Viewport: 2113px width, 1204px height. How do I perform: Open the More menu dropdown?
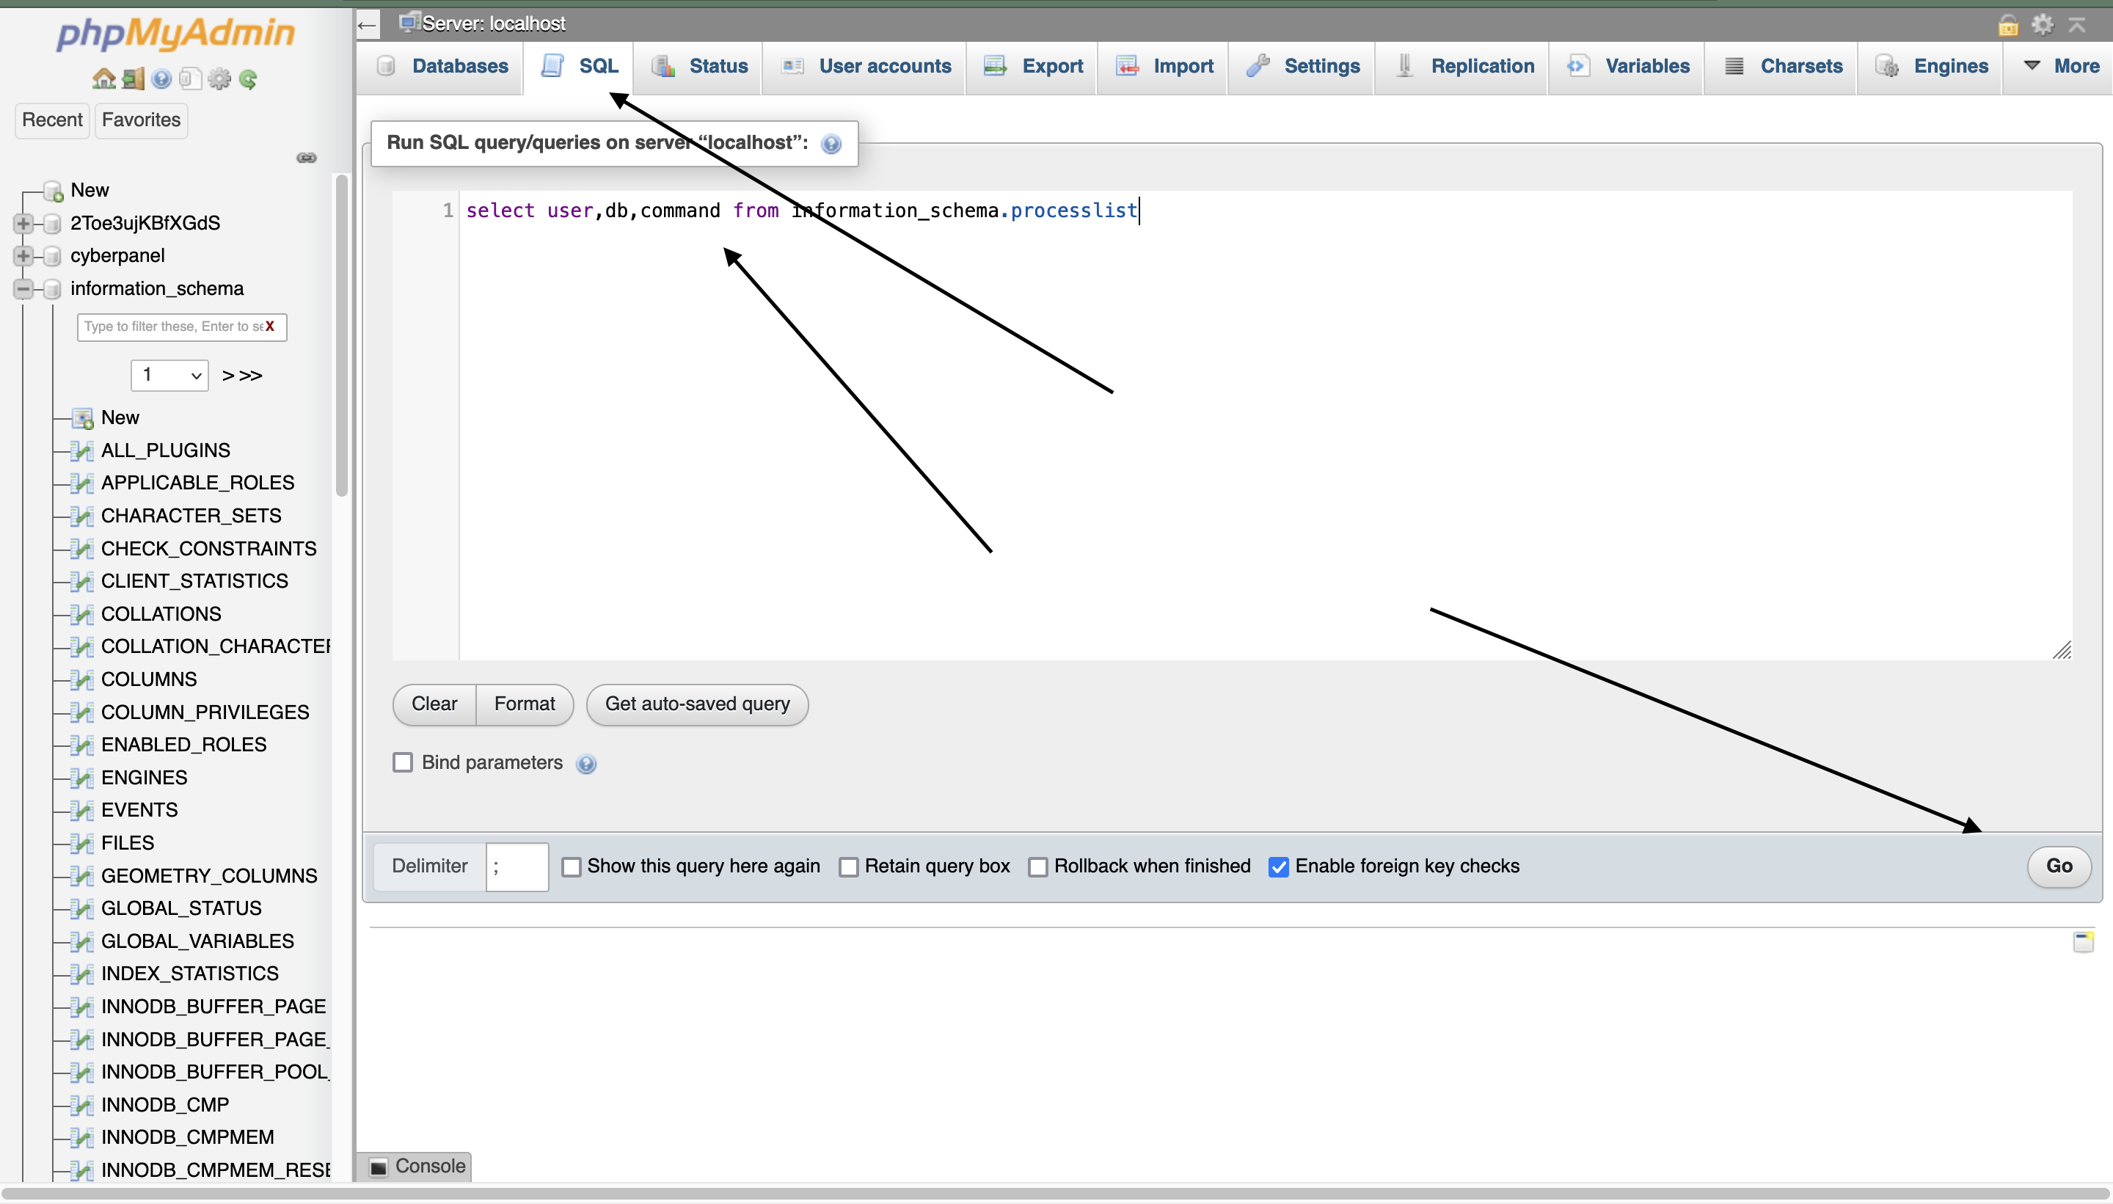[x=2060, y=66]
